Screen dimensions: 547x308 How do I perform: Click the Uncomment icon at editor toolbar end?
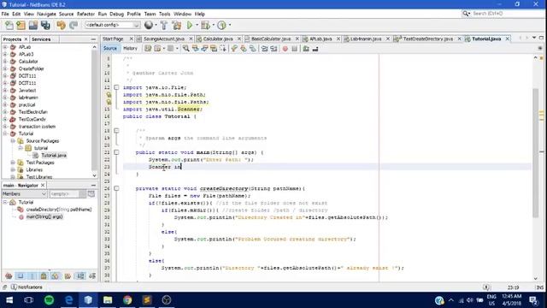(x=315, y=49)
